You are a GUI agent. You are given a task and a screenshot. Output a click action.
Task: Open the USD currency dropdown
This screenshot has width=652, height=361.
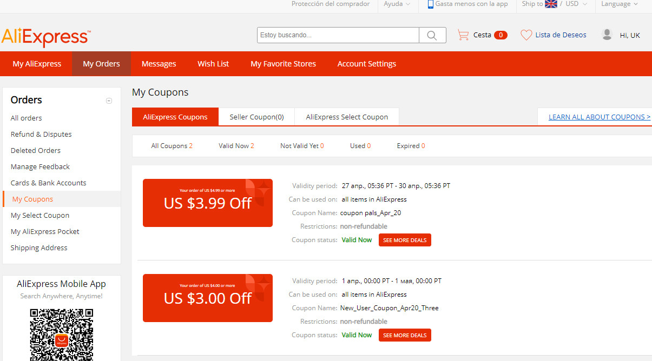(576, 4)
